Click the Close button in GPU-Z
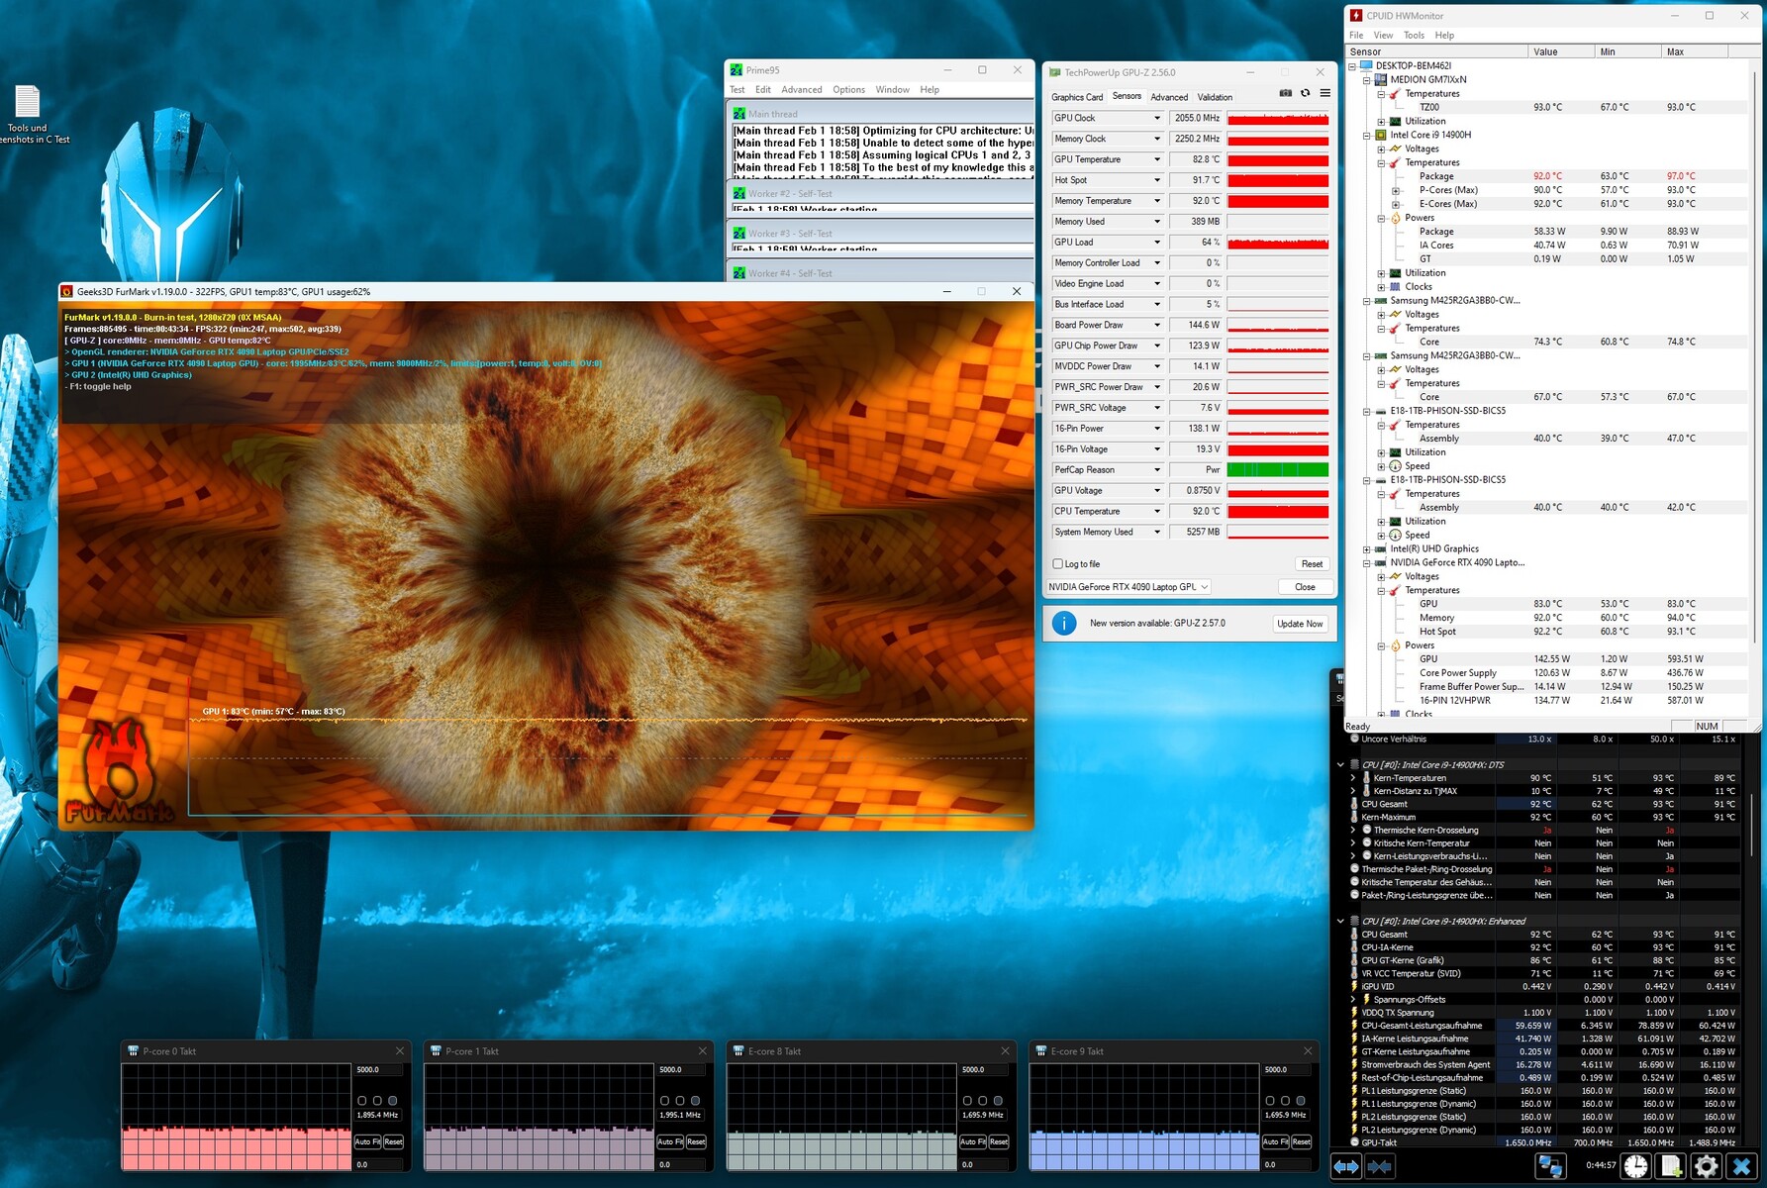The height and width of the screenshot is (1188, 1767). click(1305, 587)
